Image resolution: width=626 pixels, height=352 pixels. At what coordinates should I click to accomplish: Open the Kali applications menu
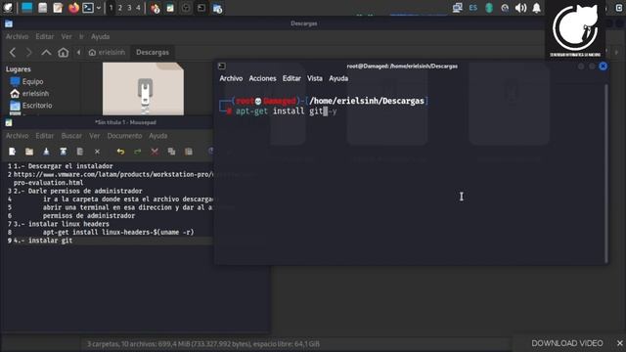[8, 8]
